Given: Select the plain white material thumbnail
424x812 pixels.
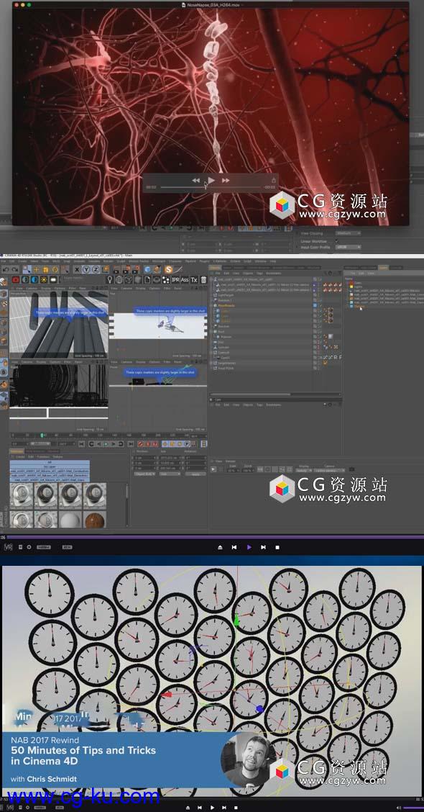Looking at the screenshot, I should click(x=70, y=520).
